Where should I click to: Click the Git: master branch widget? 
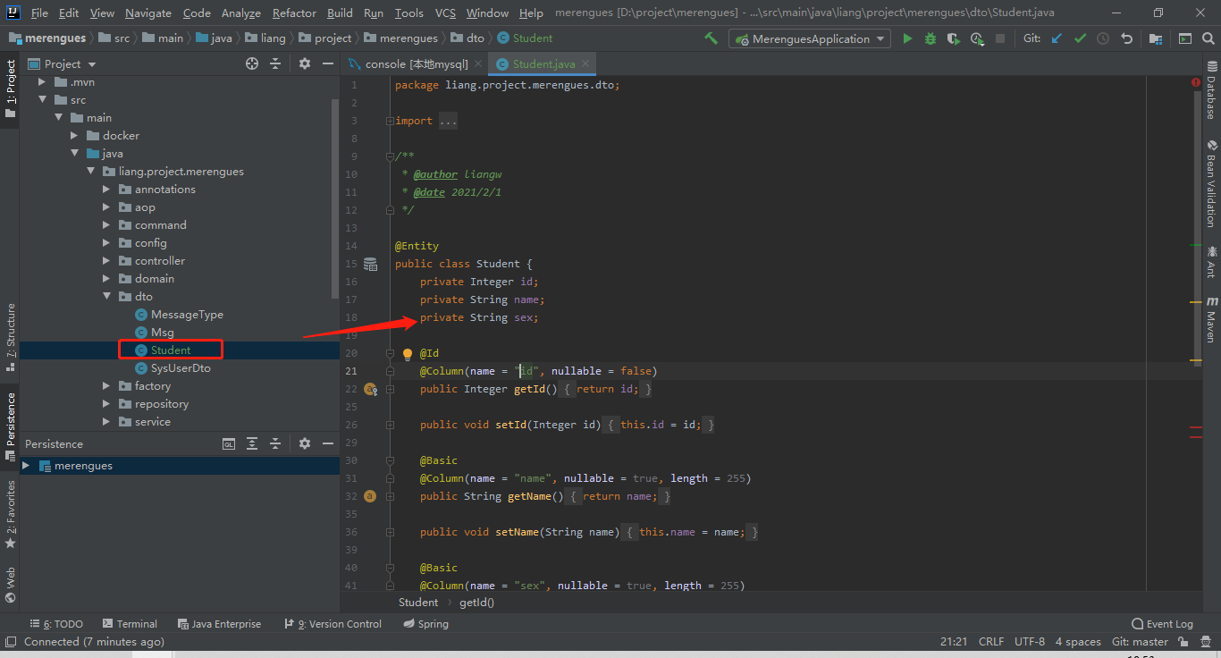pos(1140,642)
